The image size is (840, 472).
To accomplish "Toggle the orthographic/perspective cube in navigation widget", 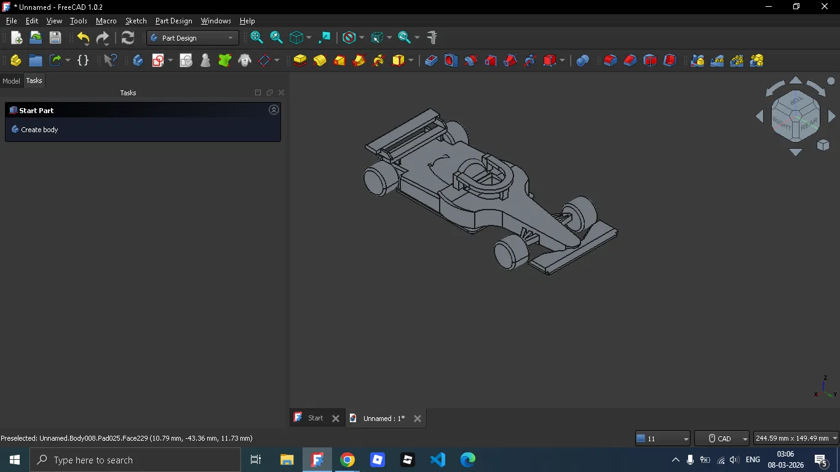I will [x=823, y=146].
